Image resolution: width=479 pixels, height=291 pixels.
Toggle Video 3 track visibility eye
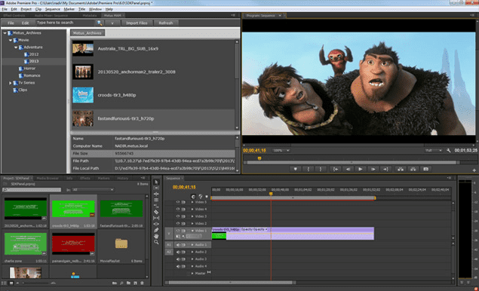(178, 216)
